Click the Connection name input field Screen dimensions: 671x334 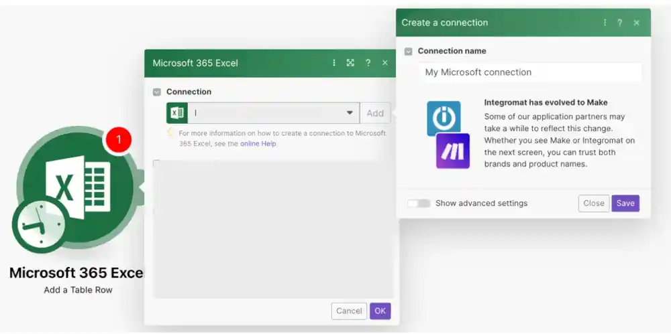(x=530, y=72)
